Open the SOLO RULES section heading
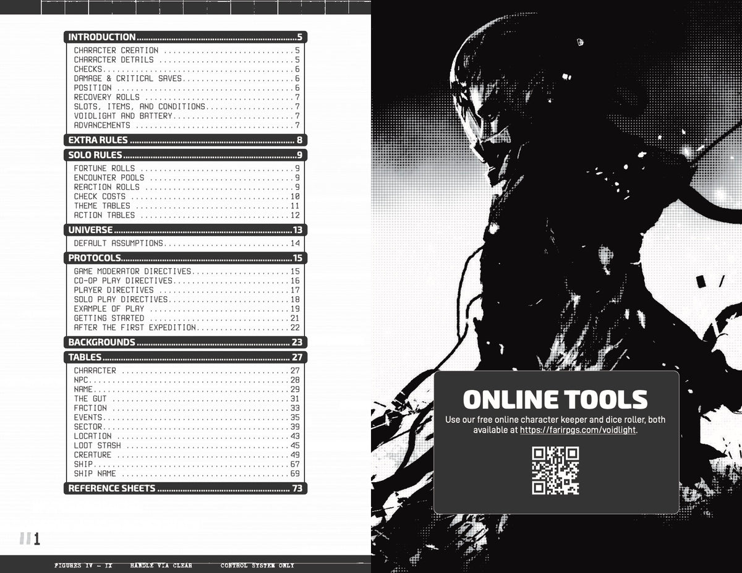 pos(185,155)
